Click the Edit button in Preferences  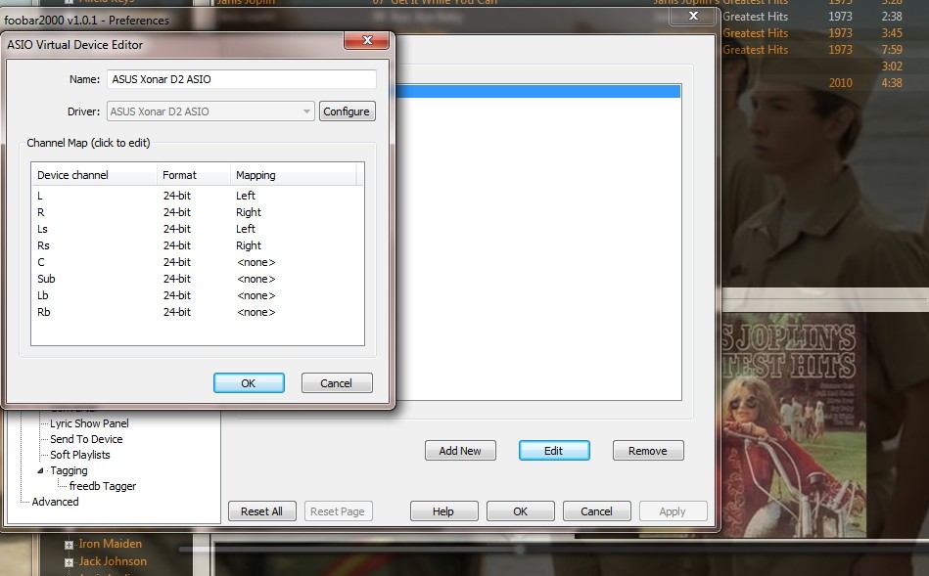pyautogui.click(x=554, y=451)
